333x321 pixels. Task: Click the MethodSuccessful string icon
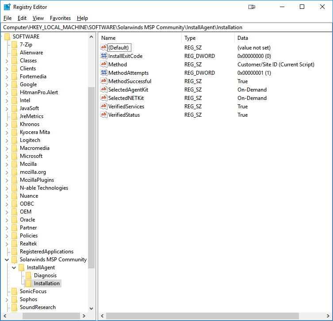pos(103,81)
